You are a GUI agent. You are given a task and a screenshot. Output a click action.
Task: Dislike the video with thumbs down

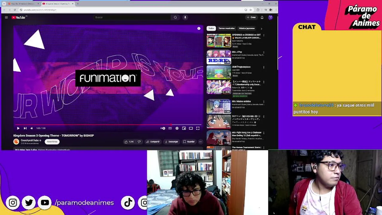pos(139,142)
